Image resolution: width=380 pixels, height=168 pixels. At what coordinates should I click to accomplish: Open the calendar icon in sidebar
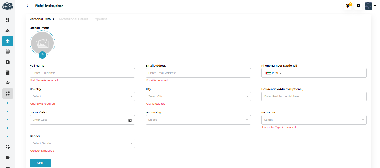tap(8, 52)
